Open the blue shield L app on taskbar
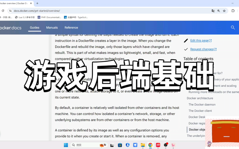The height and width of the screenshot is (149, 239). [128, 145]
